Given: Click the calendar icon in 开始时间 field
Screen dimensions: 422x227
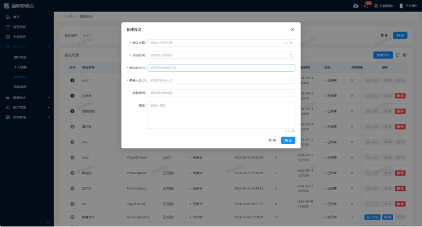Looking at the screenshot, I should pyautogui.click(x=291, y=55).
